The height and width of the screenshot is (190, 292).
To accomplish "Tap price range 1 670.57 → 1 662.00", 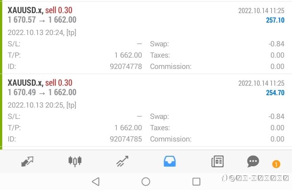I will [x=42, y=20].
